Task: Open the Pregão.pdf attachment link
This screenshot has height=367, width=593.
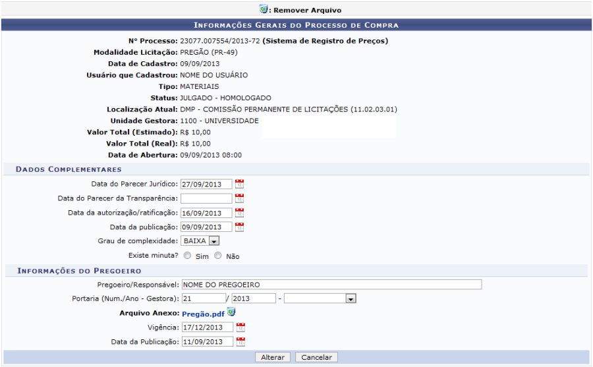Action: point(204,314)
